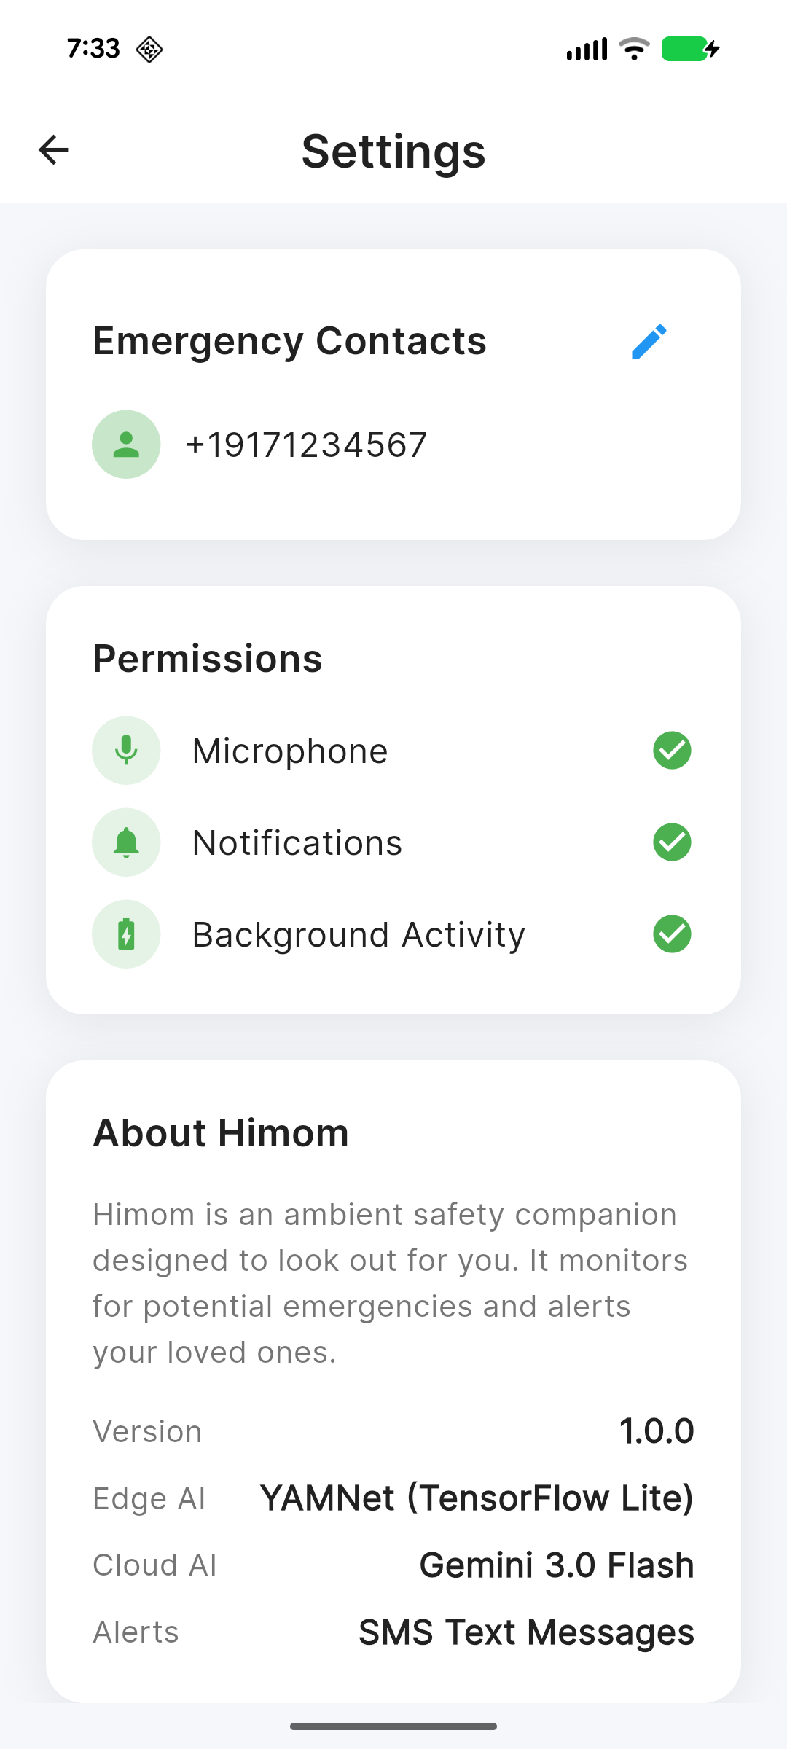
Task: Toggle the Microphone permission checkmark
Action: point(672,751)
